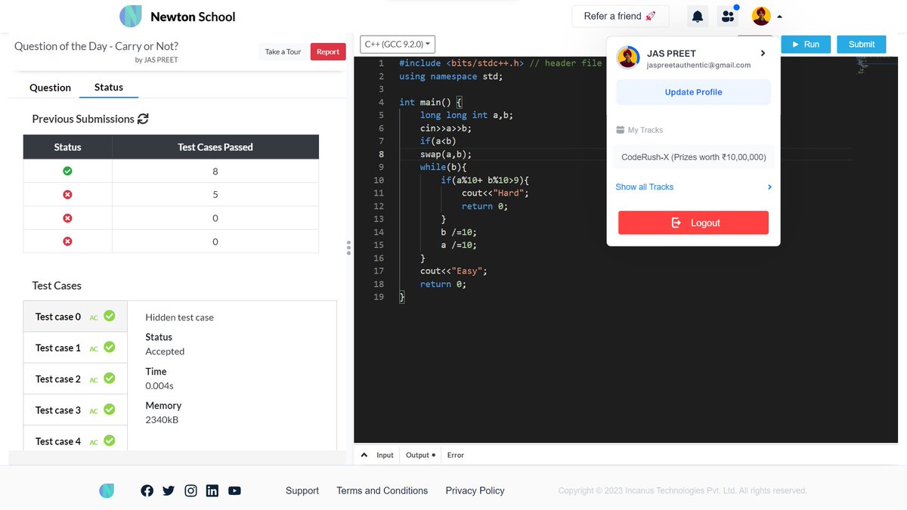The height and width of the screenshot is (510, 907).
Task: Click the Facebook icon in the footer
Action: (x=147, y=490)
